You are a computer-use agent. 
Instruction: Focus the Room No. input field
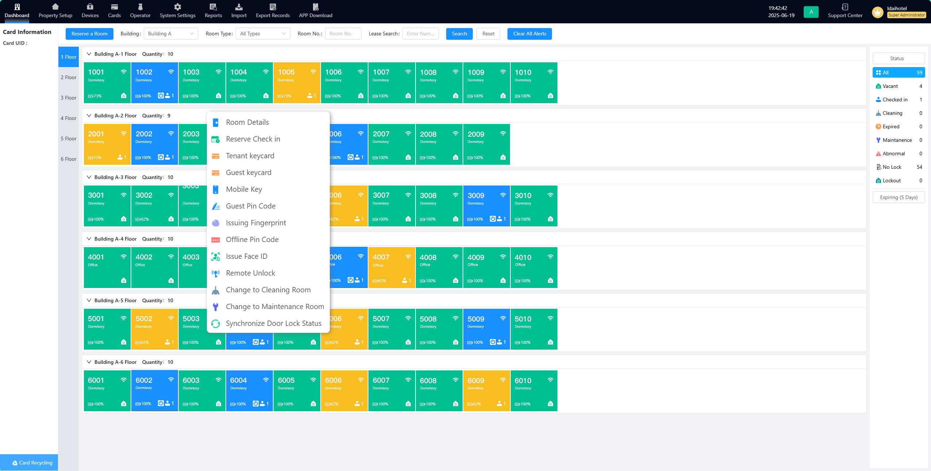[x=343, y=34]
